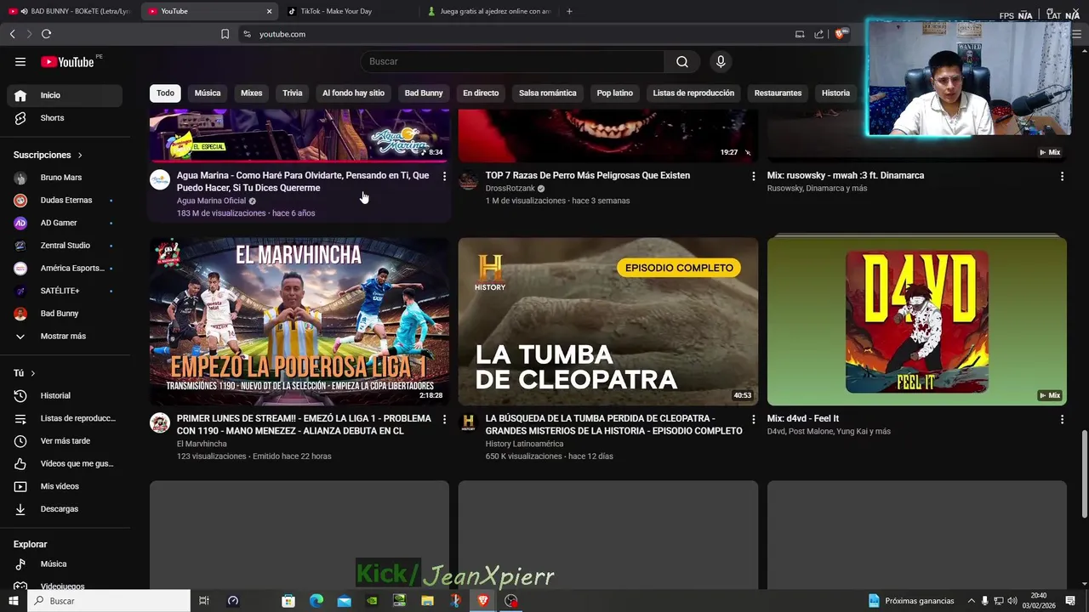The image size is (1089, 612).
Task: Switch to ajedrez online browser tab
Action: pos(489,11)
